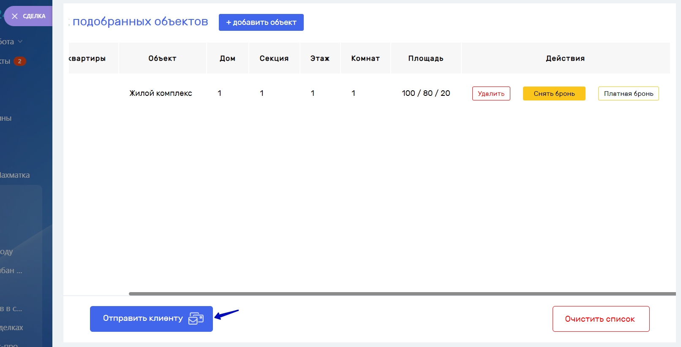Click the horizontal scrollbar under the table
Screen dimensions: 681x347
coord(401,294)
